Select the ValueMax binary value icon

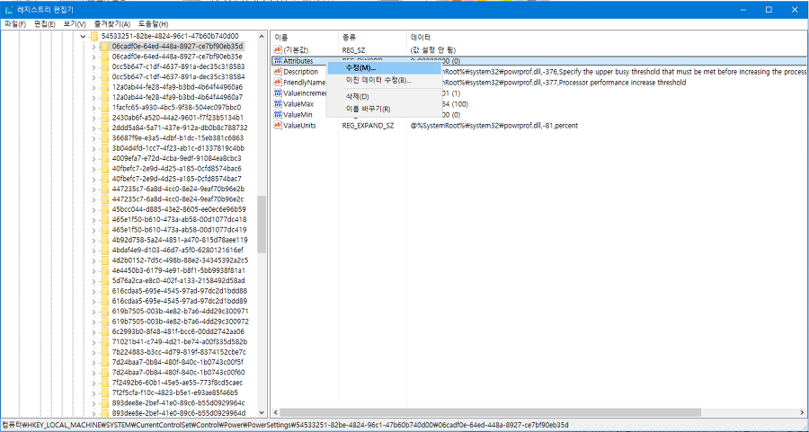(279, 104)
